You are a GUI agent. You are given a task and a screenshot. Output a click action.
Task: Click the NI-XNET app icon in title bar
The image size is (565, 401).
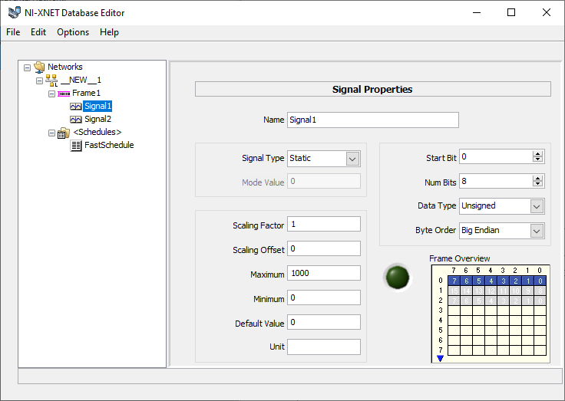15,12
